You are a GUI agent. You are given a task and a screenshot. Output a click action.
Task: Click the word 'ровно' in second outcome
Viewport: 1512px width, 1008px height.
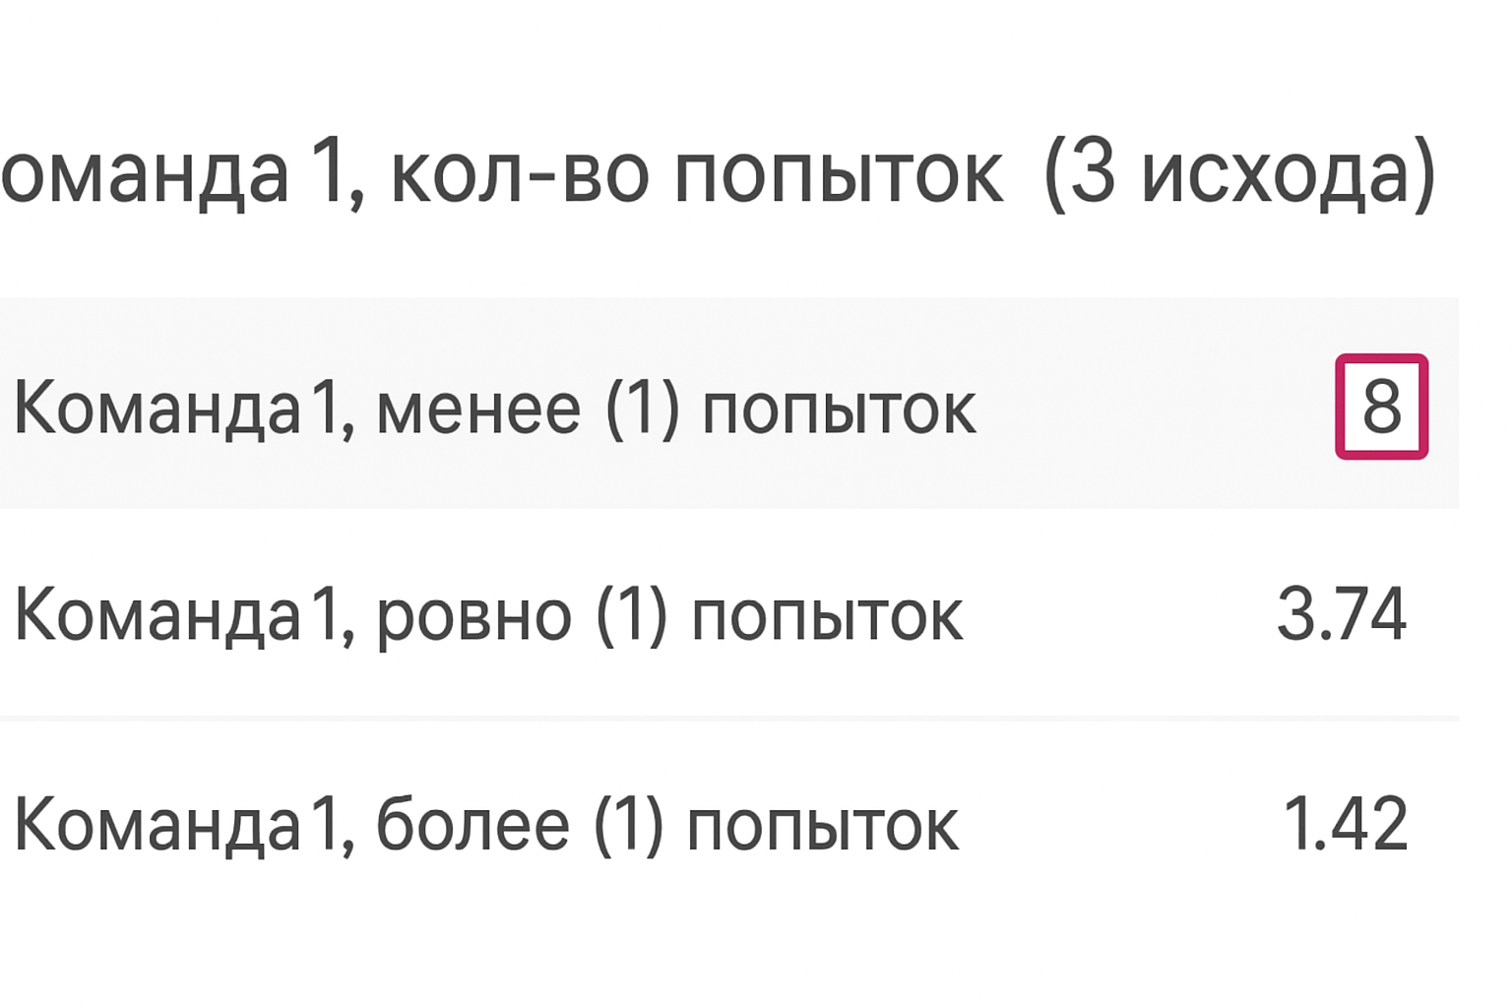(x=473, y=618)
